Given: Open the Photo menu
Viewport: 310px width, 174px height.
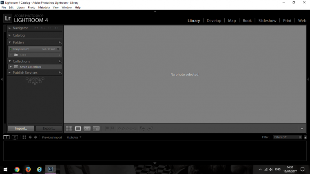Looking at the screenshot, I should pos(31,7).
